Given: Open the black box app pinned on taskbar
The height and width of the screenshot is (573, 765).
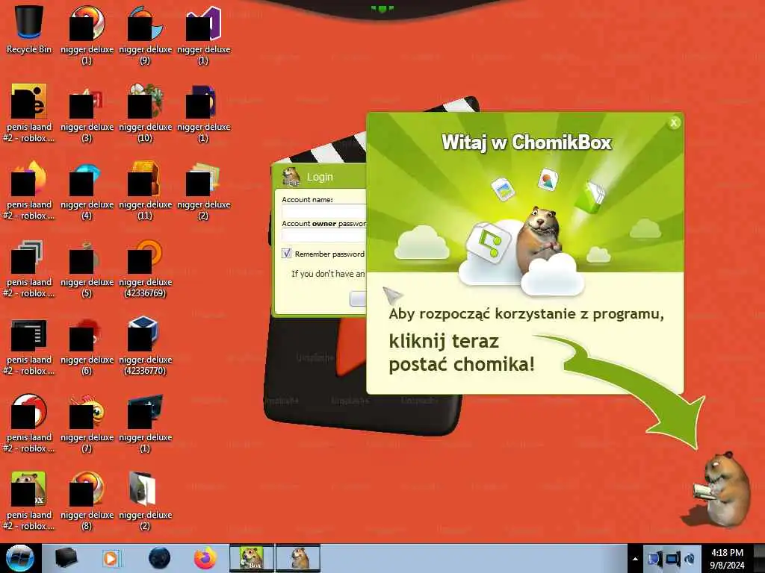Looking at the screenshot, I should point(66,558).
